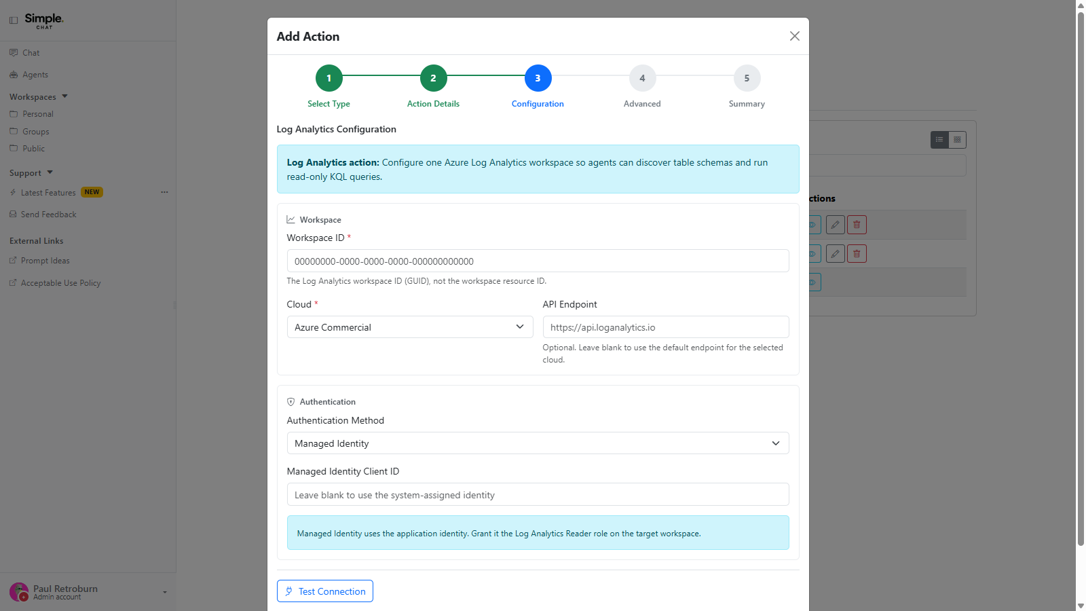Collapse the Workspaces section
The width and height of the screenshot is (1086, 611).
click(39, 97)
